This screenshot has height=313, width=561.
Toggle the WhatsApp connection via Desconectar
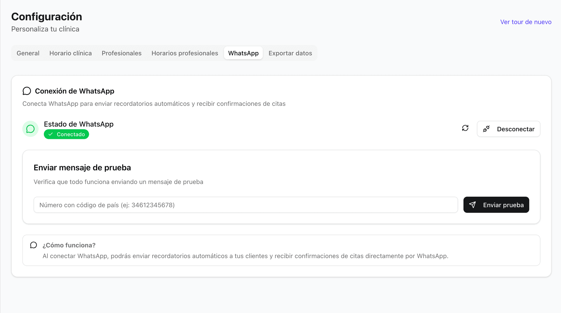pos(508,129)
